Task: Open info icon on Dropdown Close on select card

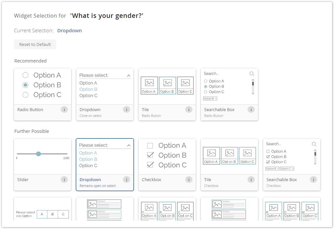Action: pos(127,109)
